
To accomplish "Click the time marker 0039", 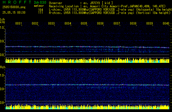I will (150, 23).
